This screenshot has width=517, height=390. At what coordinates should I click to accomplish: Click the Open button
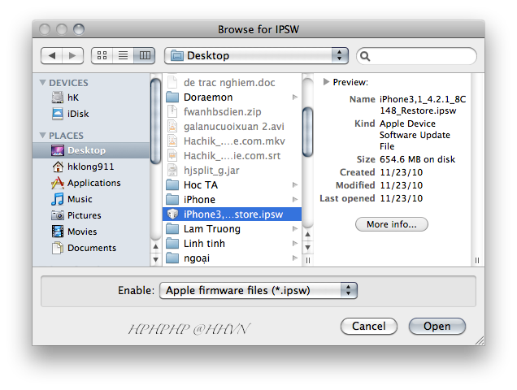pyautogui.click(x=437, y=327)
